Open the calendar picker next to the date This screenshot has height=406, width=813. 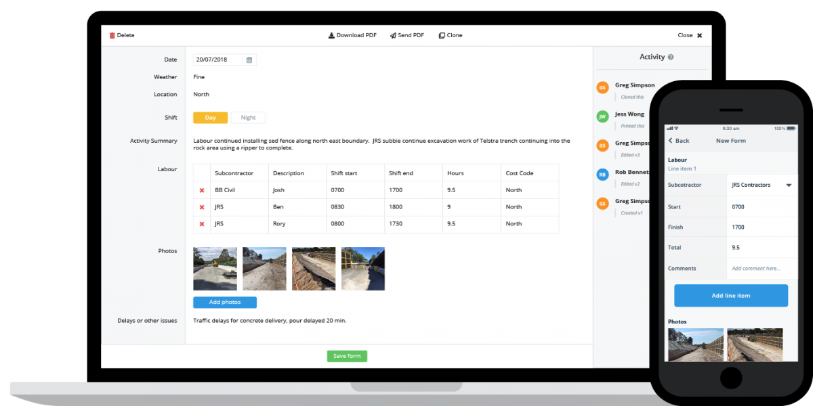[249, 59]
